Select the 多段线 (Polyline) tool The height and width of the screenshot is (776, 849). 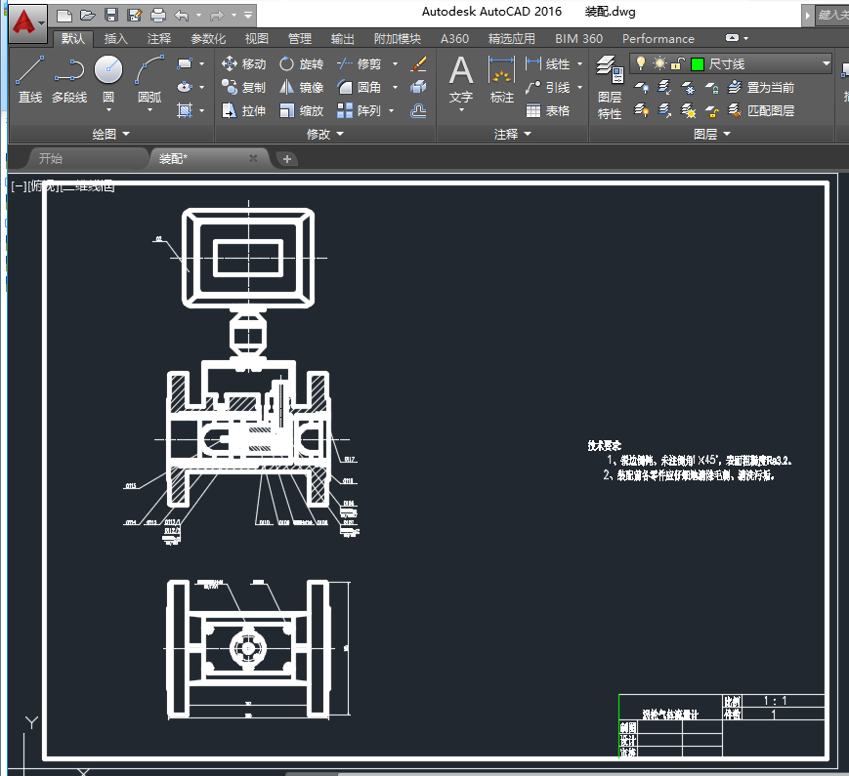[x=68, y=79]
